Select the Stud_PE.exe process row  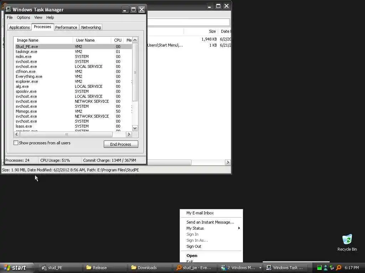pos(73,47)
